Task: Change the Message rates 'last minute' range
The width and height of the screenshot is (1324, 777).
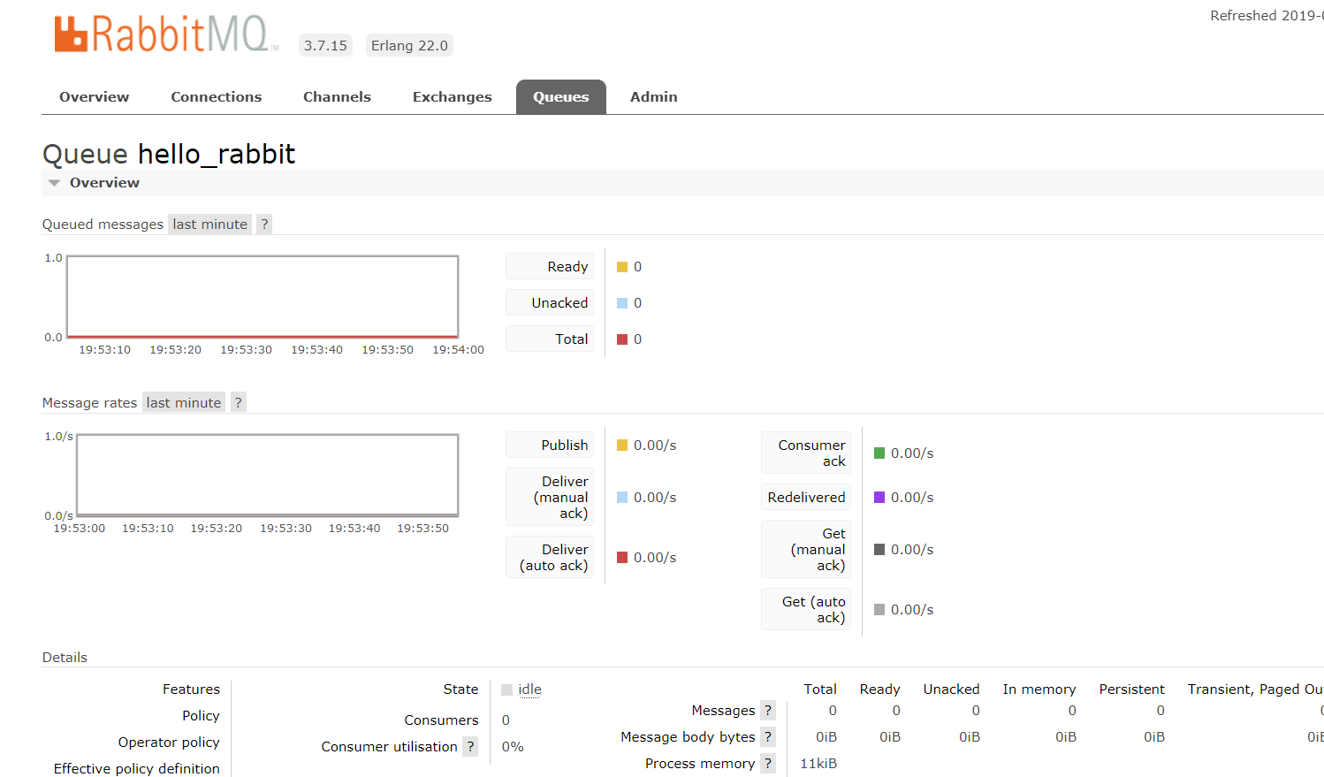Action: 184,403
